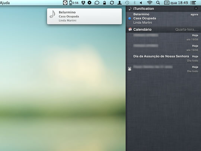The image size is (201, 151).
Task: Click the Belarmino notification banner
Action: tap(84, 16)
